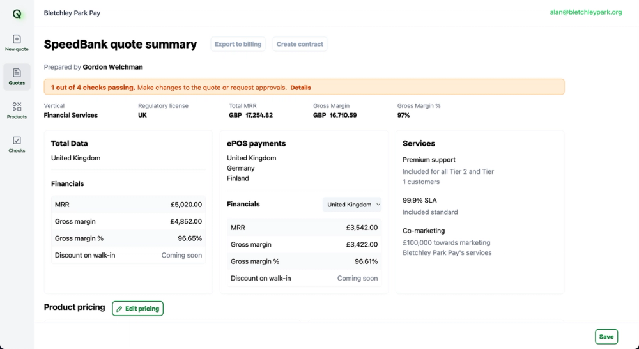Image resolution: width=639 pixels, height=349 pixels.
Task: Select Gross Margin value 16,710.59
Action: pos(343,116)
